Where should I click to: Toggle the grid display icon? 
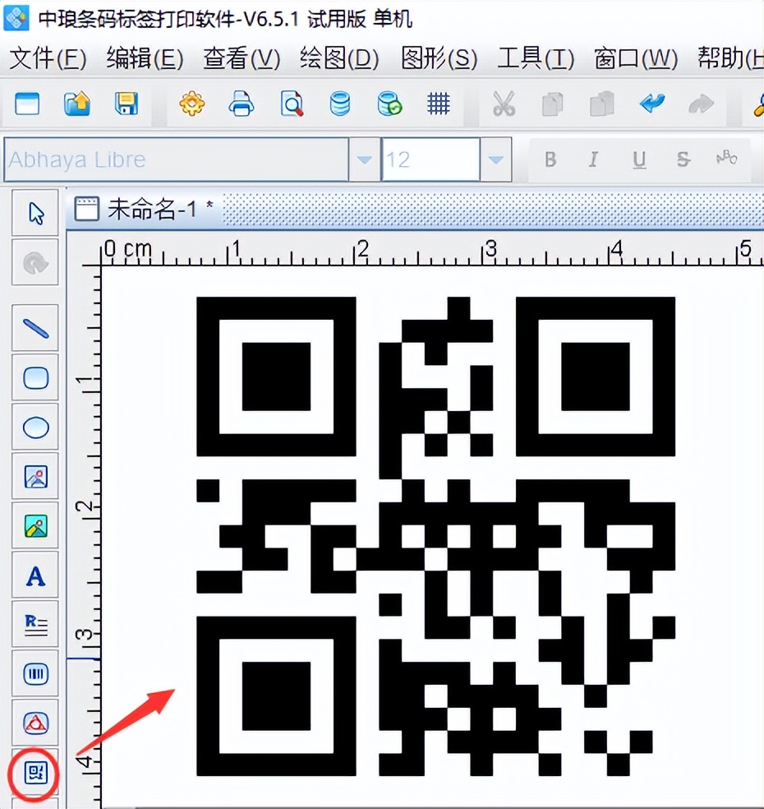439,104
